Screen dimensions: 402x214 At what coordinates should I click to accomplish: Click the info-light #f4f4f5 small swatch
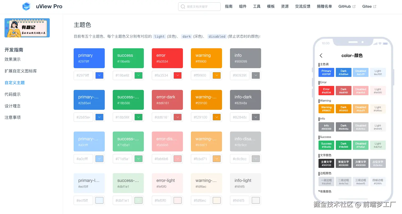click(x=256, y=200)
